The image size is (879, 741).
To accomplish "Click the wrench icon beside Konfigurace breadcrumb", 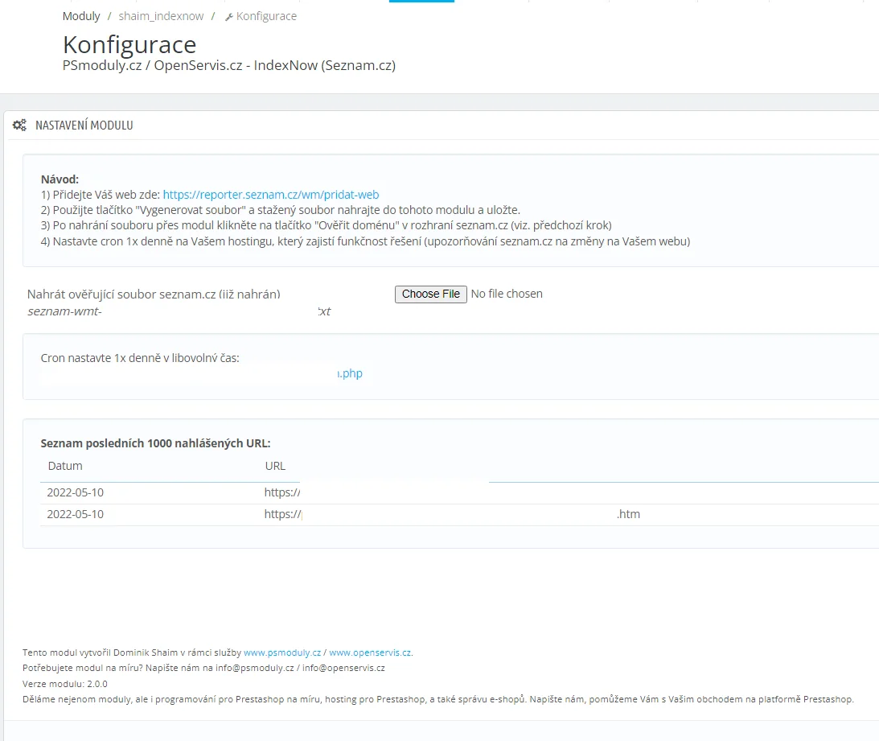I will click(x=229, y=17).
